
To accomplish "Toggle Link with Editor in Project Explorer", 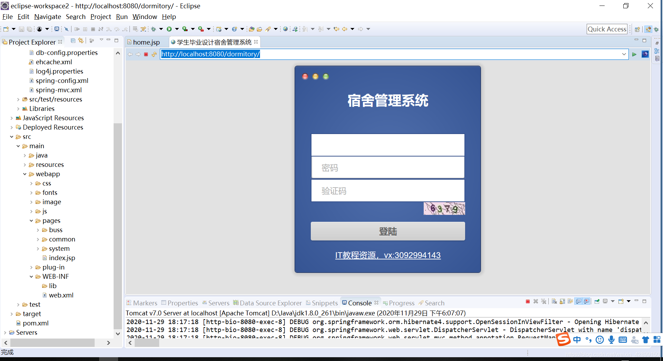I will tap(81, 41).
